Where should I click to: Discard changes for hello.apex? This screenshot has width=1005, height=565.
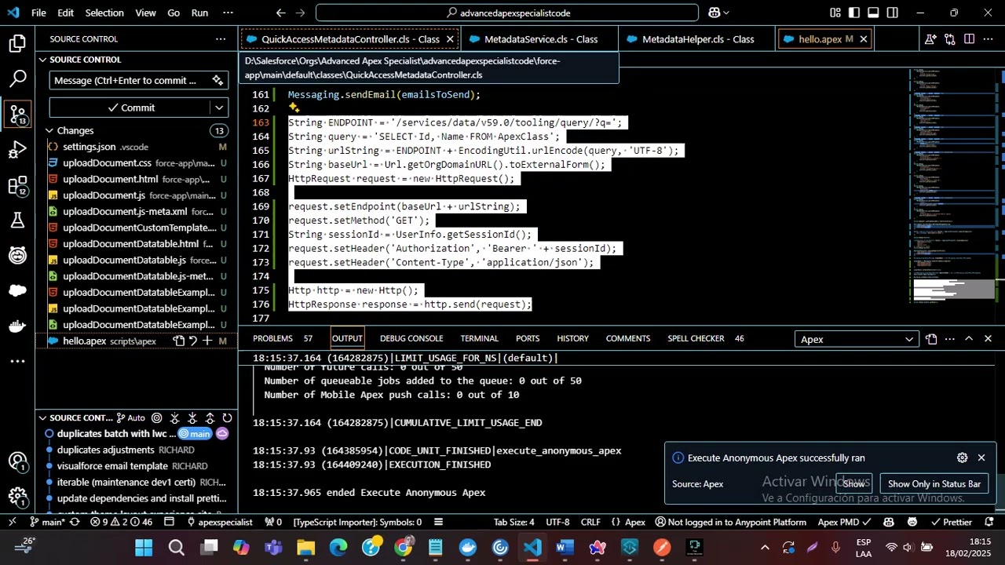pos(193,341)
